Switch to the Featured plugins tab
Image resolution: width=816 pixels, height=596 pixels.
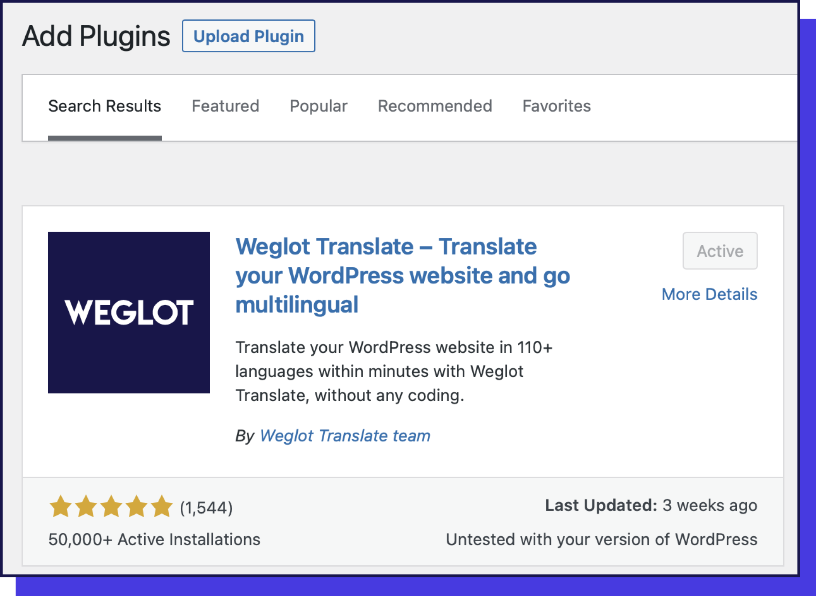pyautogui.click(x=225, y=106)
